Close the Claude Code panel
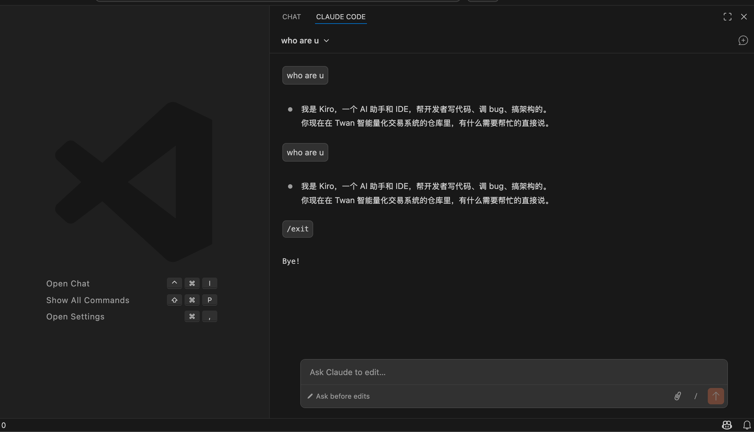Image resolution: width=754 pixels, height=432 pixels. 744,17
